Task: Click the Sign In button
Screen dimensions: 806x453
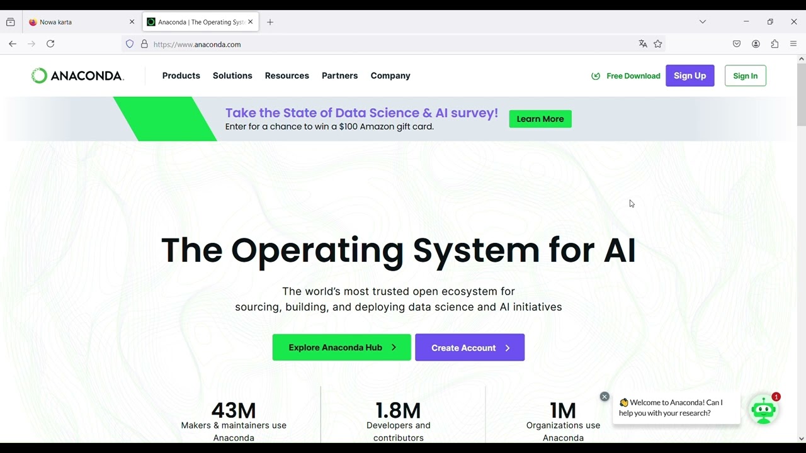Action: tap(746, 75)
